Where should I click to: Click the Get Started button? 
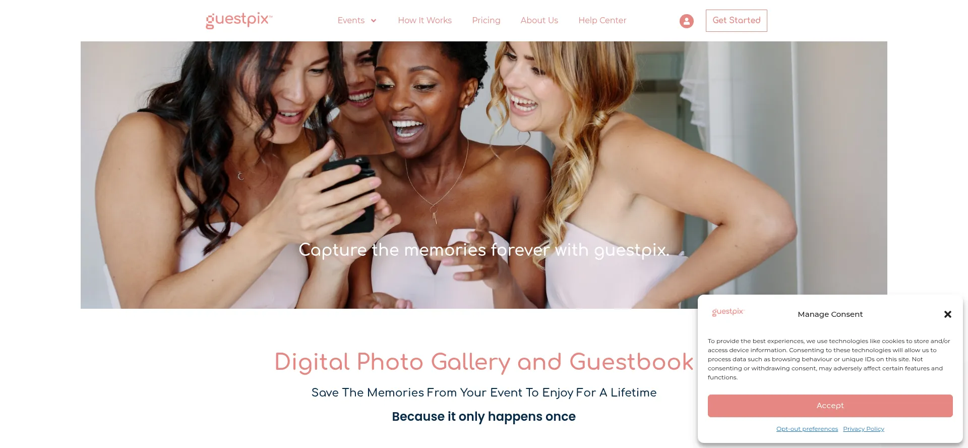tap(736, 21)
